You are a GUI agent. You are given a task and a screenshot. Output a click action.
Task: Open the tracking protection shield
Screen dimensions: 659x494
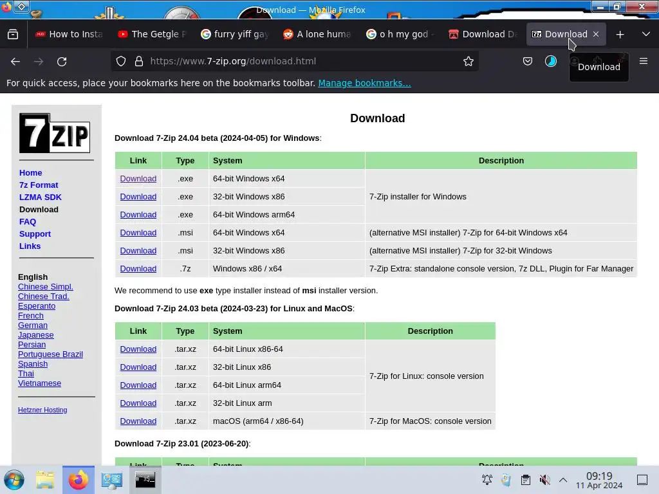(x=121, y=61)
